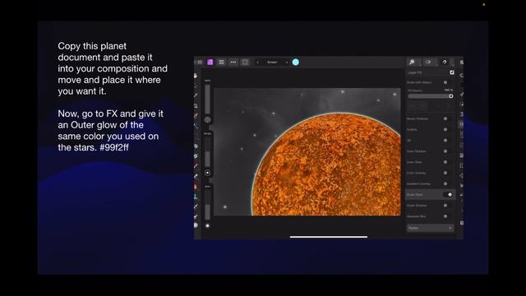Step to the previous blend mode with the left arrow
The width and height of the screenshot is (526, 296).
(257, 62)
